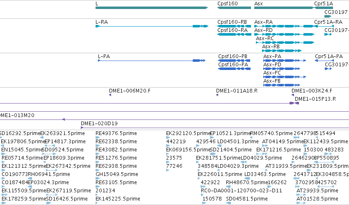The height and width of the screenshot is (205, 349).
Task: Open EST RE43082.5prime
Action: tap(116, 150)
